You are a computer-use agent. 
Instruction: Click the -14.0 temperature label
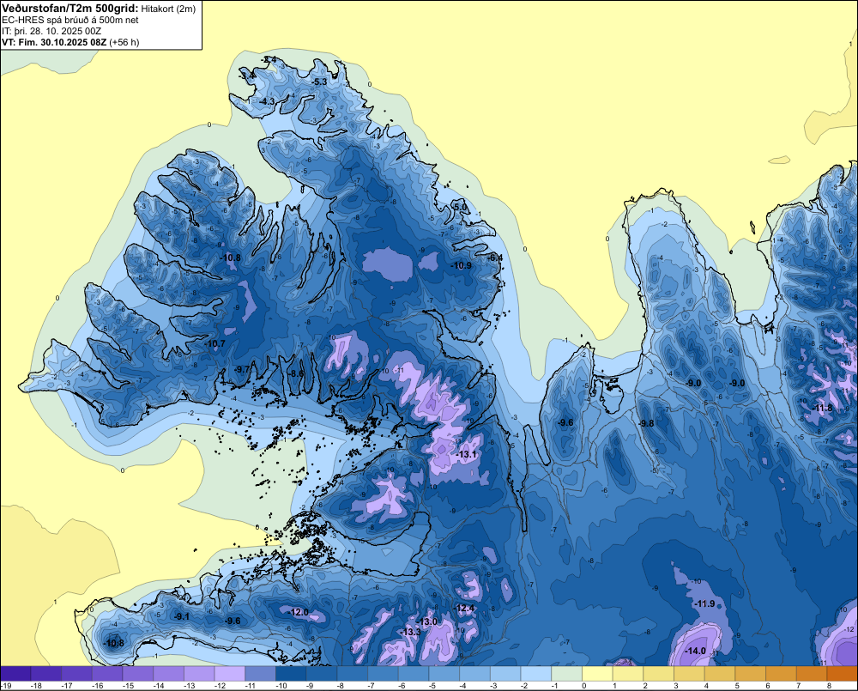[x=696, y=651]
